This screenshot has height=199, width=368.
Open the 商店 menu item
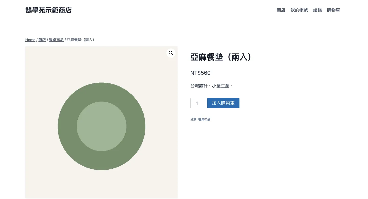[x=281, y=10]
